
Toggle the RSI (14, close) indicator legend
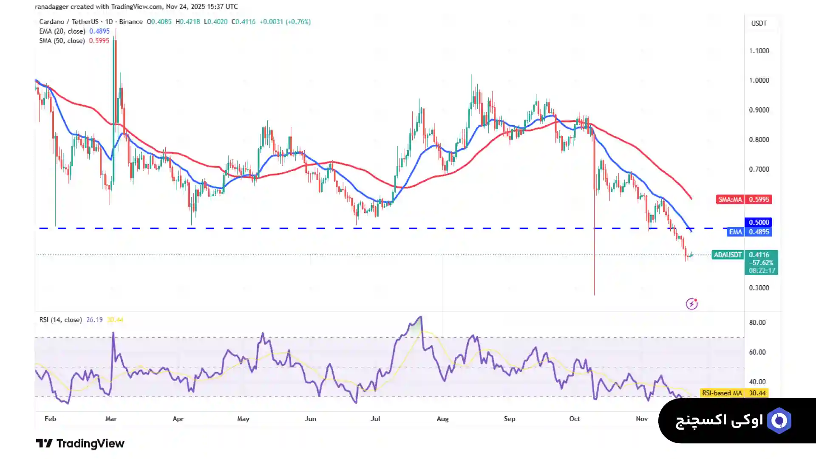(x=60, y=320)
